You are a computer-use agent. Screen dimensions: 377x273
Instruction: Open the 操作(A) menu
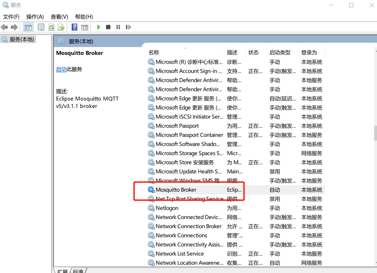pos(35,17)
